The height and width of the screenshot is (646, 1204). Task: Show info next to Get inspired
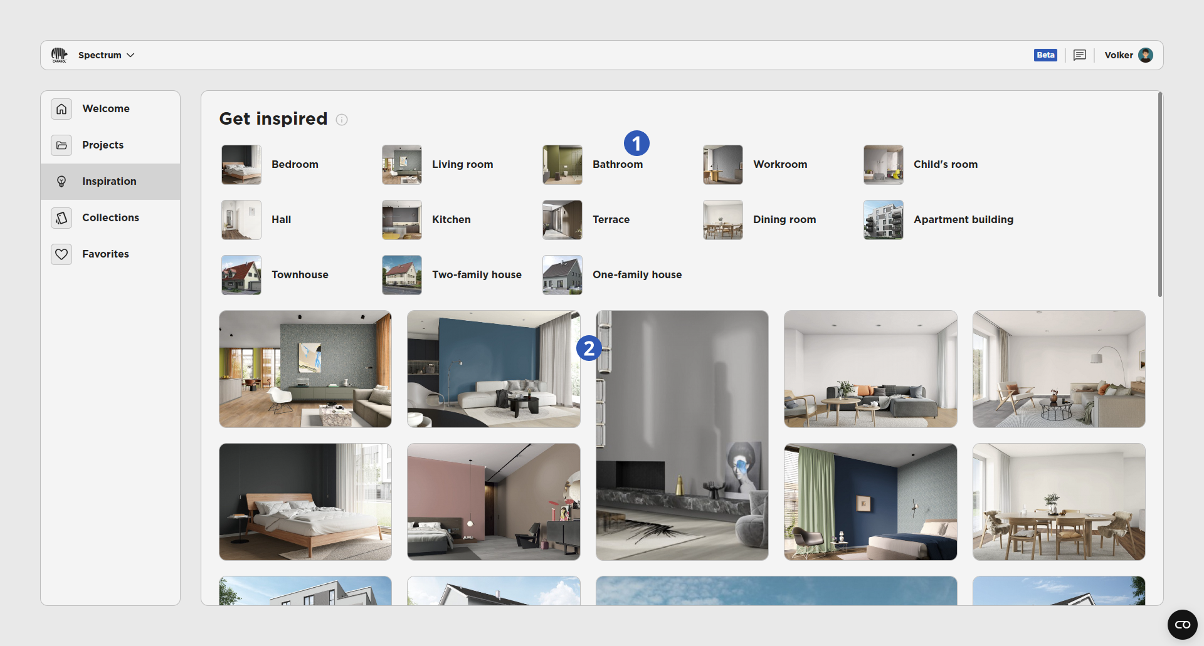(342, 120)
